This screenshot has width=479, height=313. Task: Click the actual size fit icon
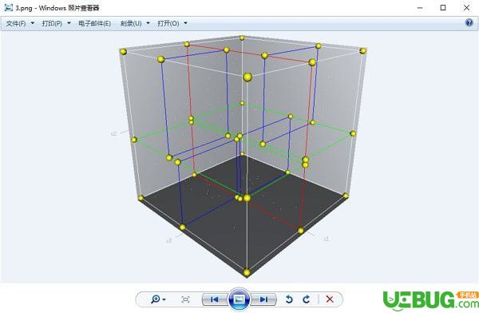[185, 299]
